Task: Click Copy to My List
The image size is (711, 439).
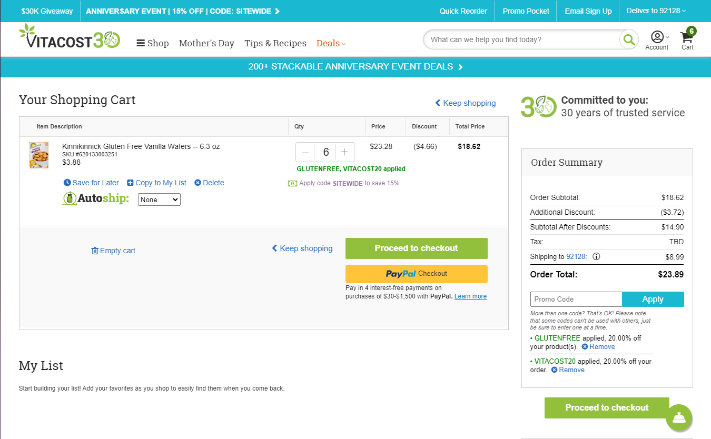Action: tap(156, 183)
